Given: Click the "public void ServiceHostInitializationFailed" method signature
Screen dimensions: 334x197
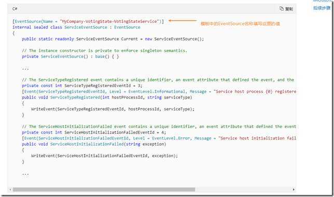Looking at the screenshot, I should tap(94, 144).
